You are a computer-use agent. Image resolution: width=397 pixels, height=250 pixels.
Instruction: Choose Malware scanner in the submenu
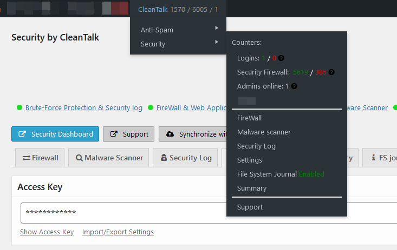pos(264,132)
